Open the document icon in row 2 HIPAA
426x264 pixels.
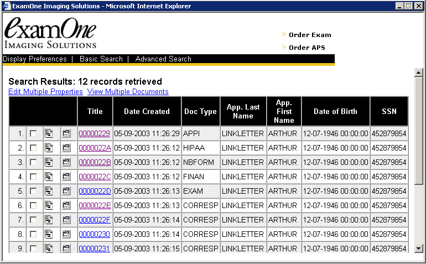click(x=49, y=148)
